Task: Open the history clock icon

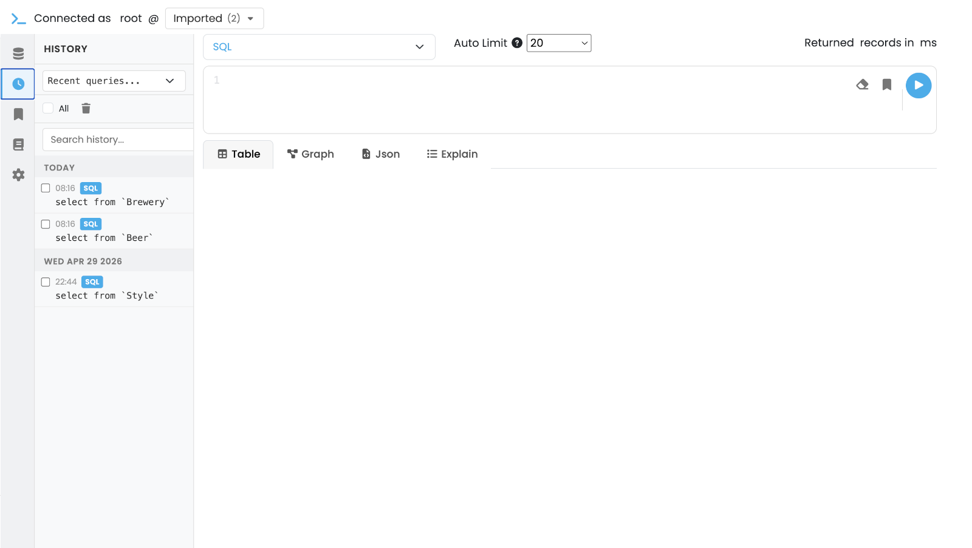Action: tap(18, 84)
